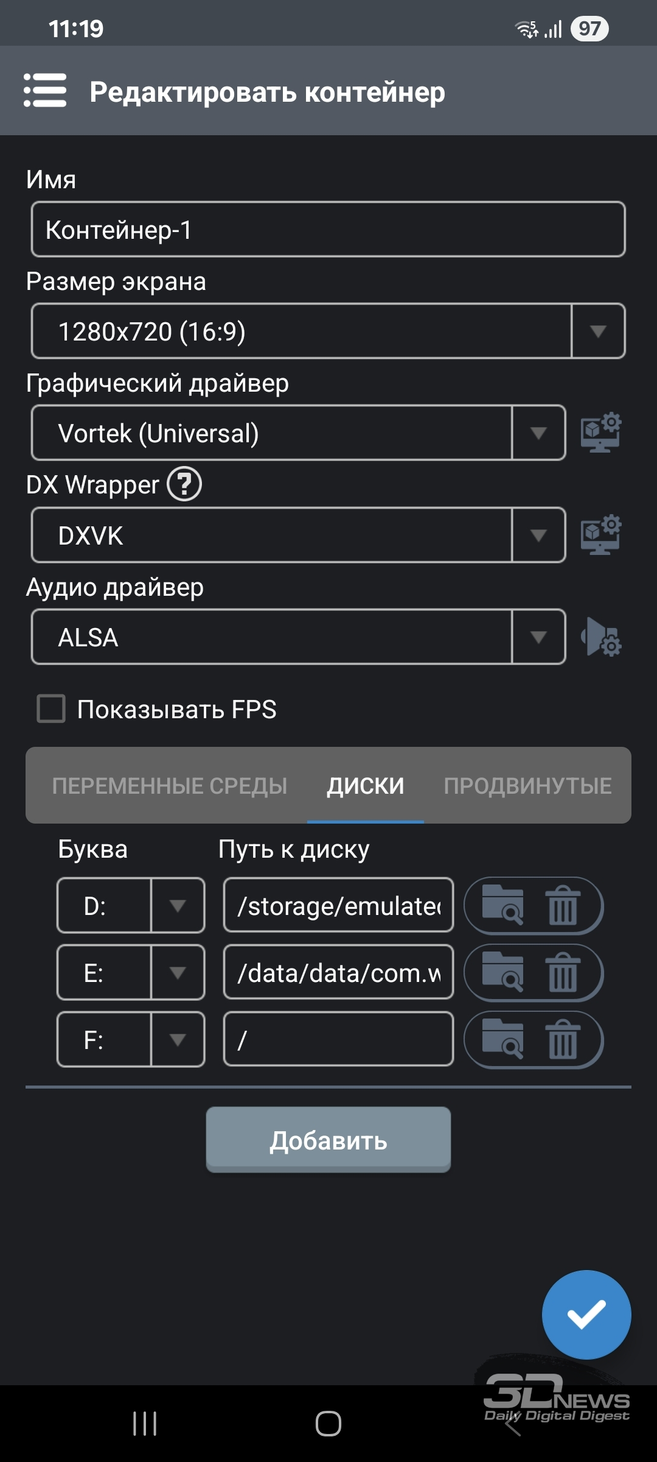
Task: Browse folder for drive D: path
Action: 502,906
